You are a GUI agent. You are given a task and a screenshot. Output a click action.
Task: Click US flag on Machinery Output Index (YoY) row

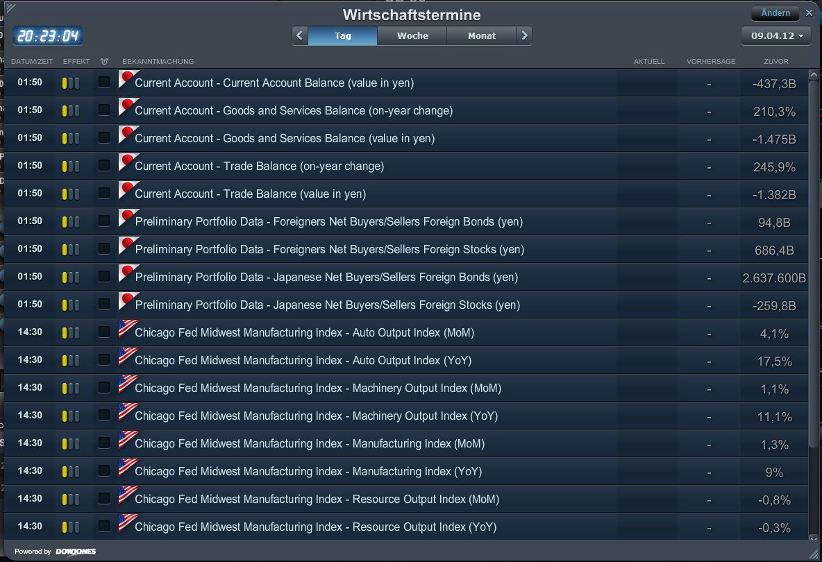pos(128,411)
